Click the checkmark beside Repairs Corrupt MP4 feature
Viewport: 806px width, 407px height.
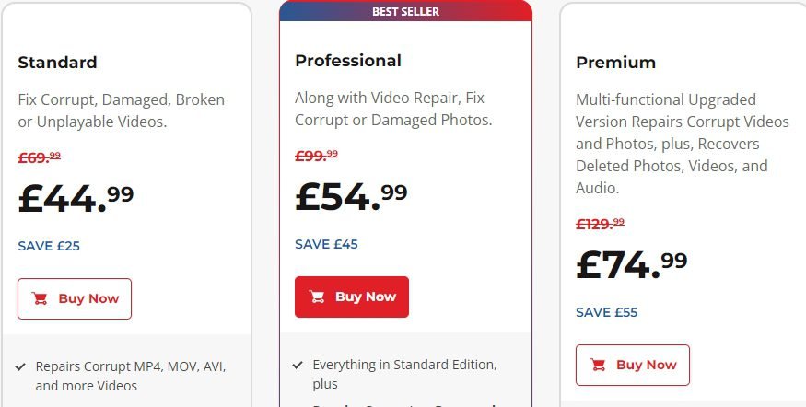click(x=21, y=366)
